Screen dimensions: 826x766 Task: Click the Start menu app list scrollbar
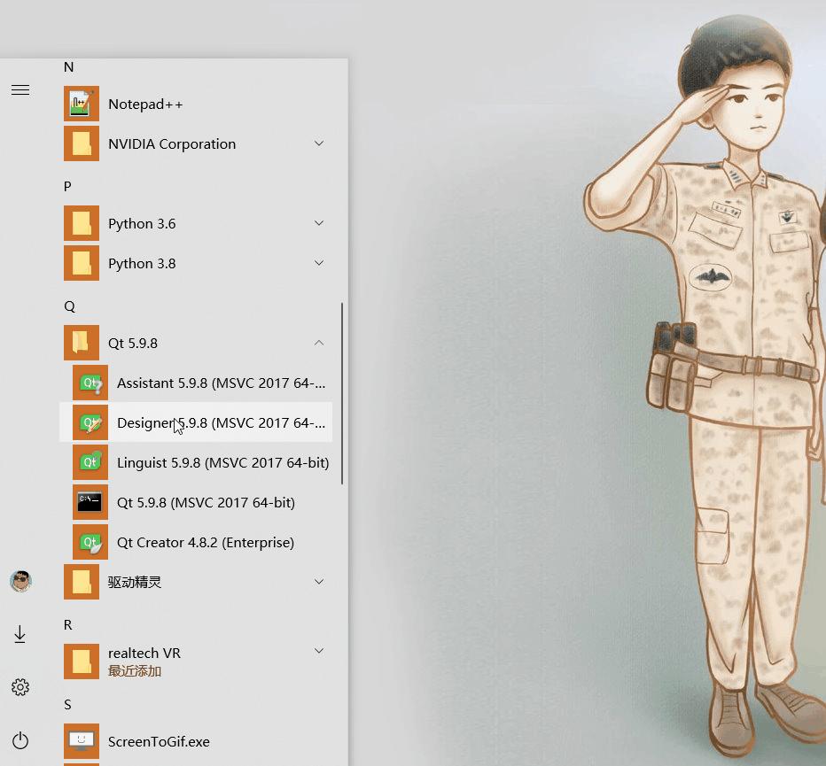(x=342, y=393)
